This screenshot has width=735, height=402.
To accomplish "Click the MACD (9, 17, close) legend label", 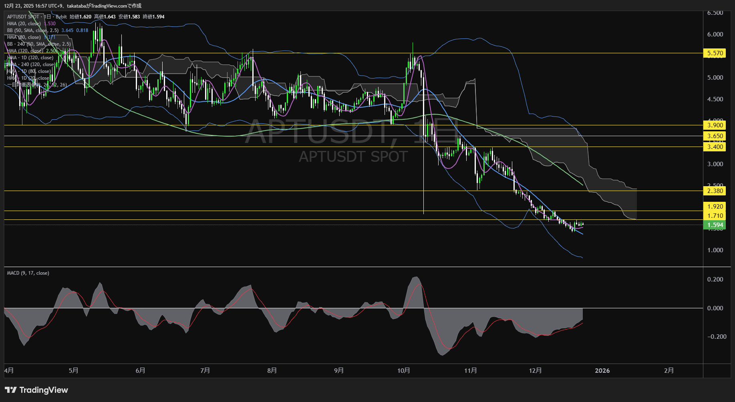I will point(28,273).
